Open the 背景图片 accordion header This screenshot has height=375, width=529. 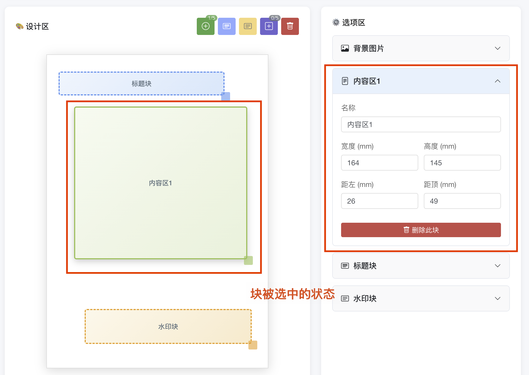pos(421,48)
